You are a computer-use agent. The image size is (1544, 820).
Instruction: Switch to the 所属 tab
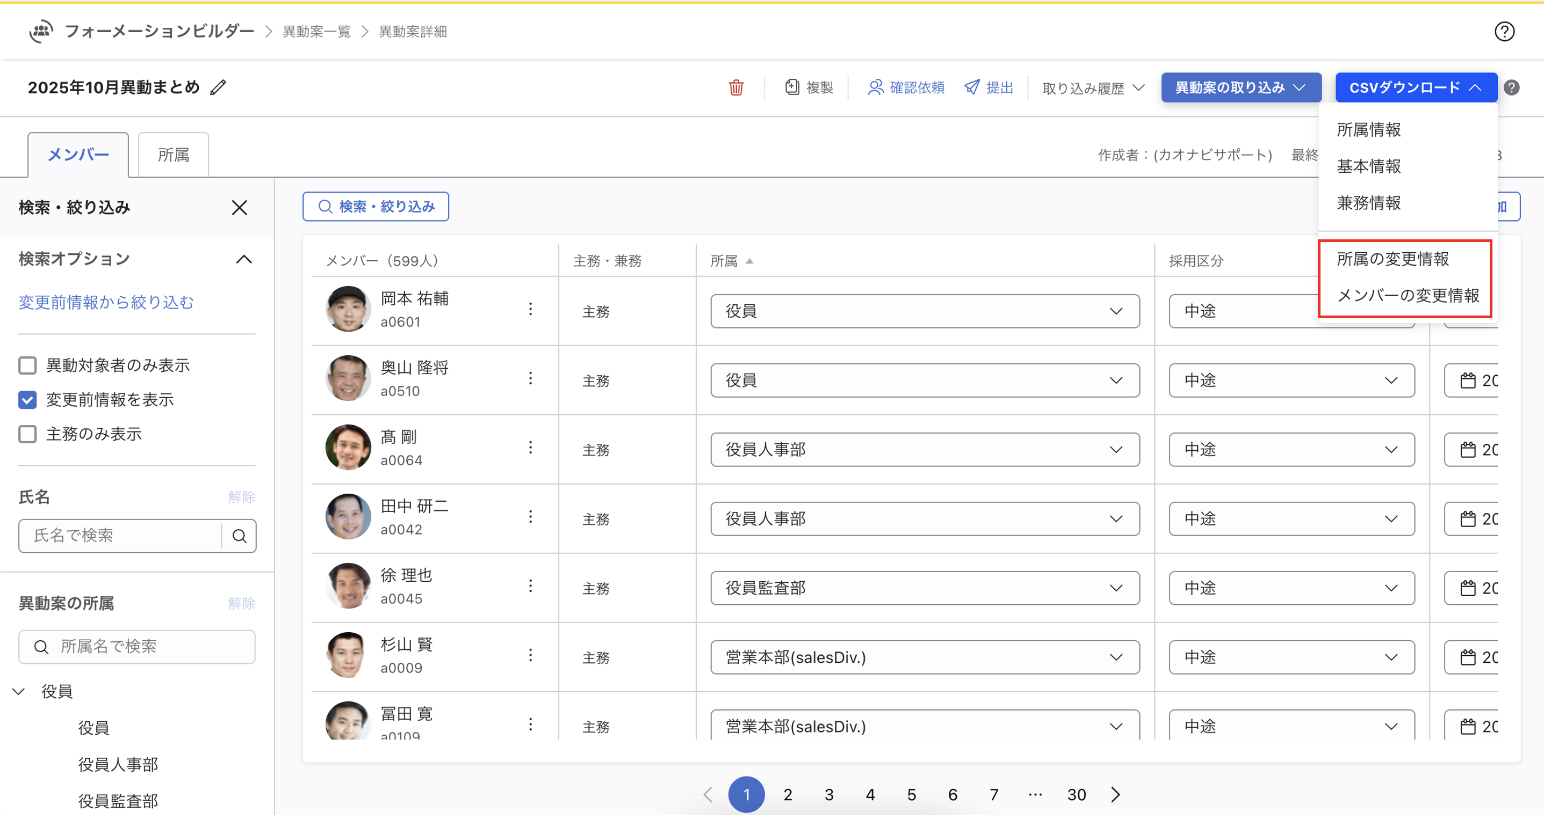(173, 155)
